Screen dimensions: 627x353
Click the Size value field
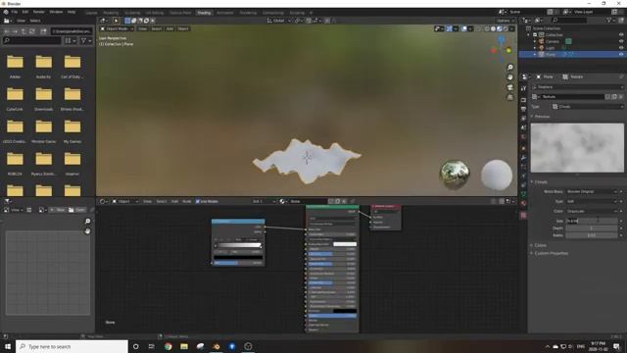(x=592, y=221)
